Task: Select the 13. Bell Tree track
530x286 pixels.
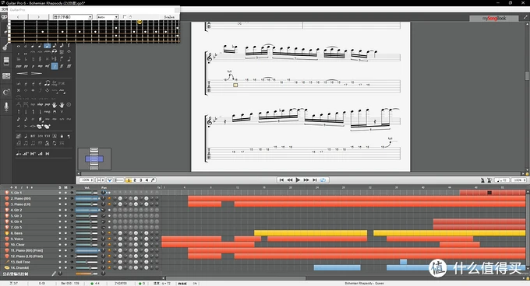Action: click(x=20, y=262)
